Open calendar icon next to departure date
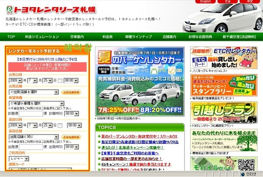The width and height of the screenshot is (263, 177). click(x=60, y=81)
